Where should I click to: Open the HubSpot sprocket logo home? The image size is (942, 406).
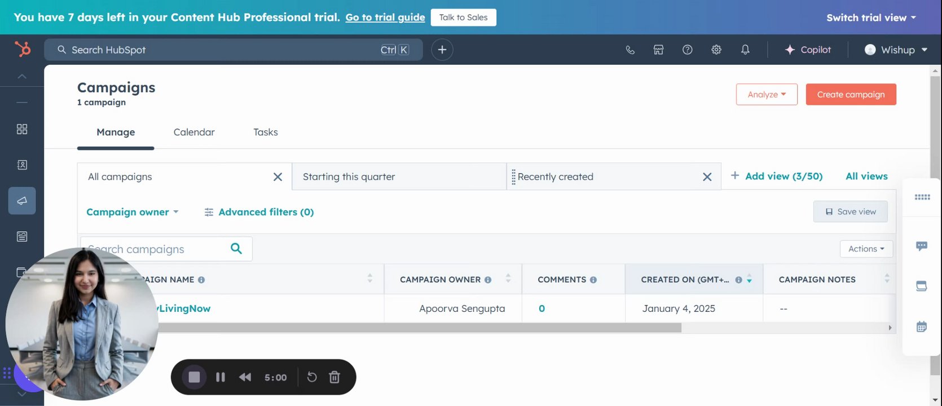coord(23,50)
